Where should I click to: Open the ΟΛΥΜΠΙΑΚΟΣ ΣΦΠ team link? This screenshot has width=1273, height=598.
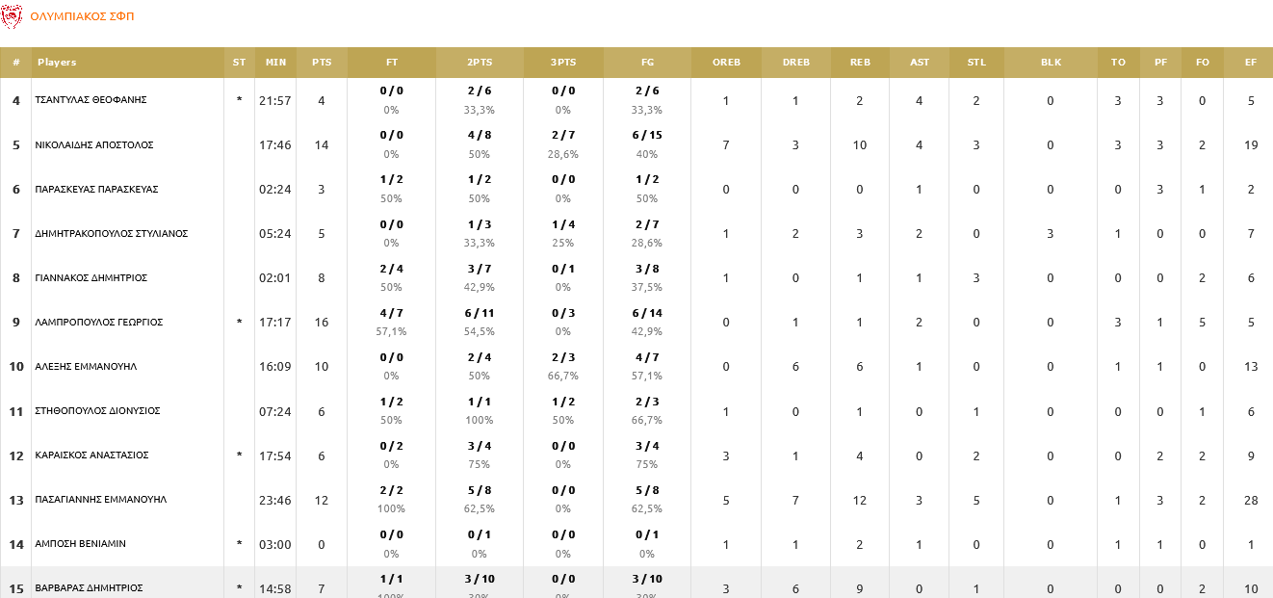pos(82,16)
